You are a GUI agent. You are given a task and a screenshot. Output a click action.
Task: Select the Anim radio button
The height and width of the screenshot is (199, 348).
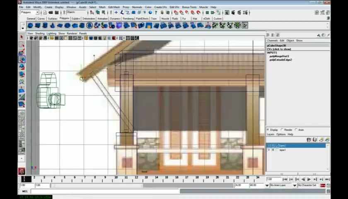pos(296,130)
